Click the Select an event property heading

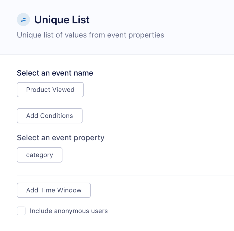(60, 138)
